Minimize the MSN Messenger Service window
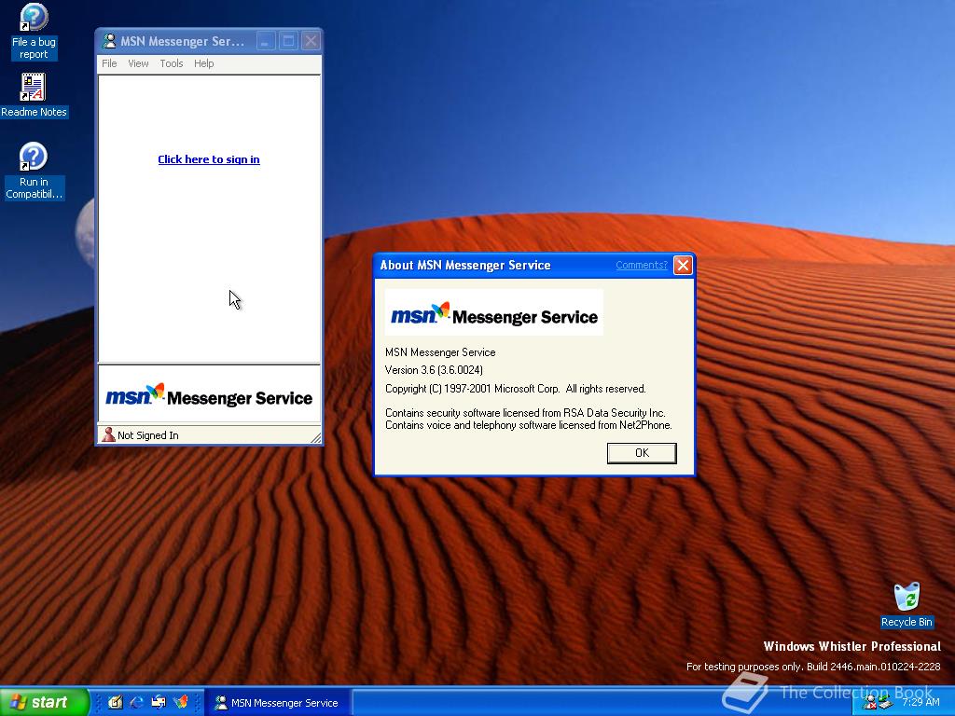The image size is (955, 716). [x=266, y=41]
